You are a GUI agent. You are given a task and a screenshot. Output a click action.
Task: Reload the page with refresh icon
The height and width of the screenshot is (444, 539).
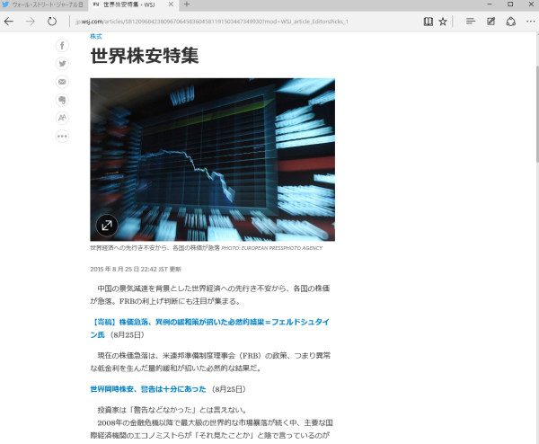[x=52, y=22]
